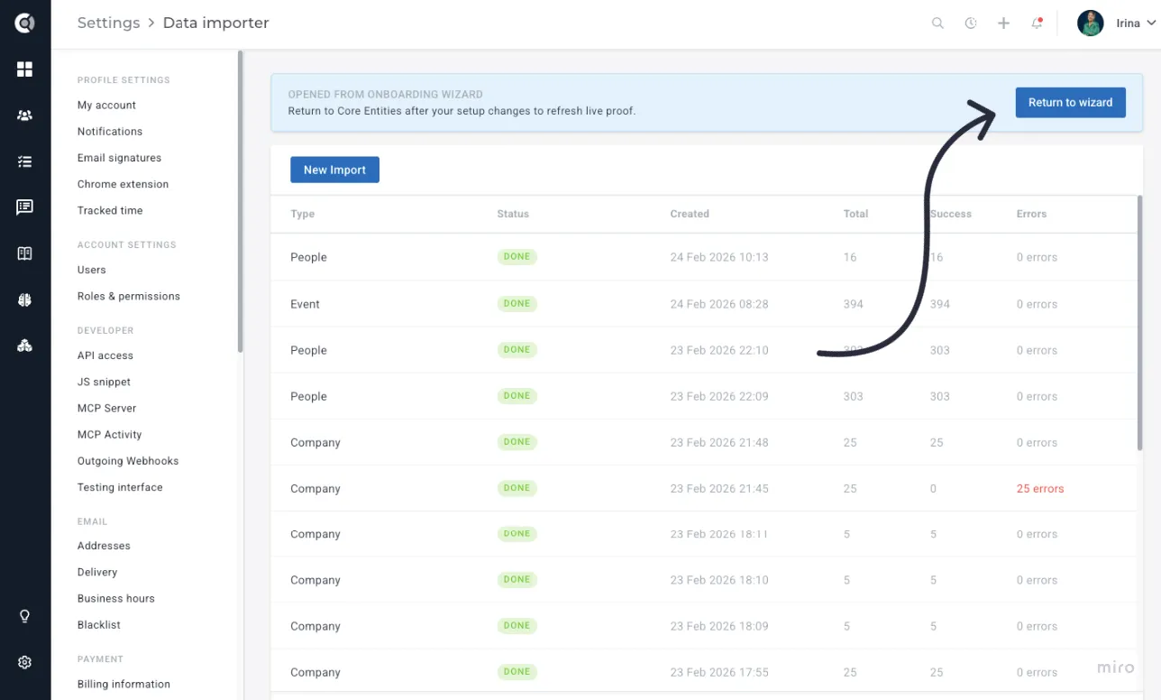
Task: Open the time tracking clock icon
Action: click(971, 23)
